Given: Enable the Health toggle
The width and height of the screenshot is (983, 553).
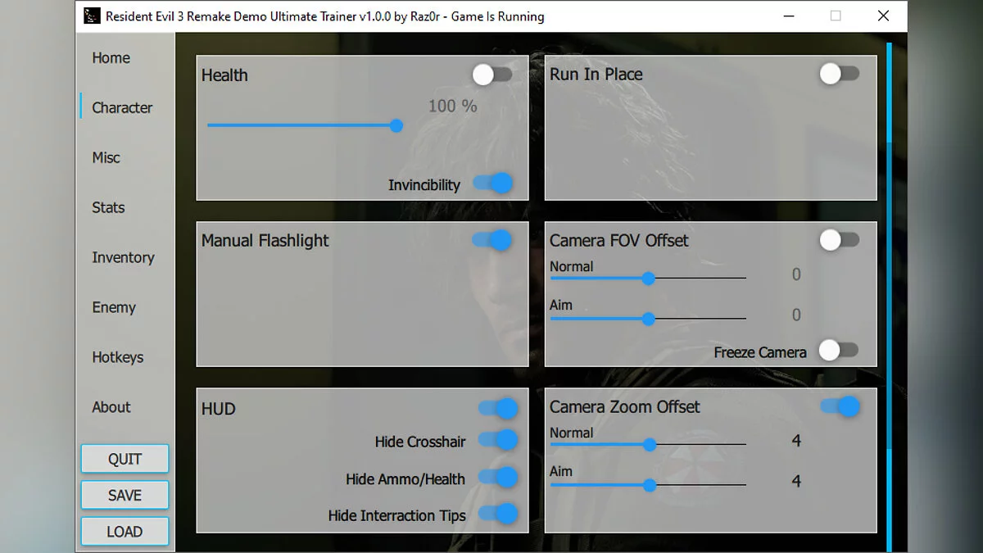Looking at the screenshot, I should (x=492, y=75).
